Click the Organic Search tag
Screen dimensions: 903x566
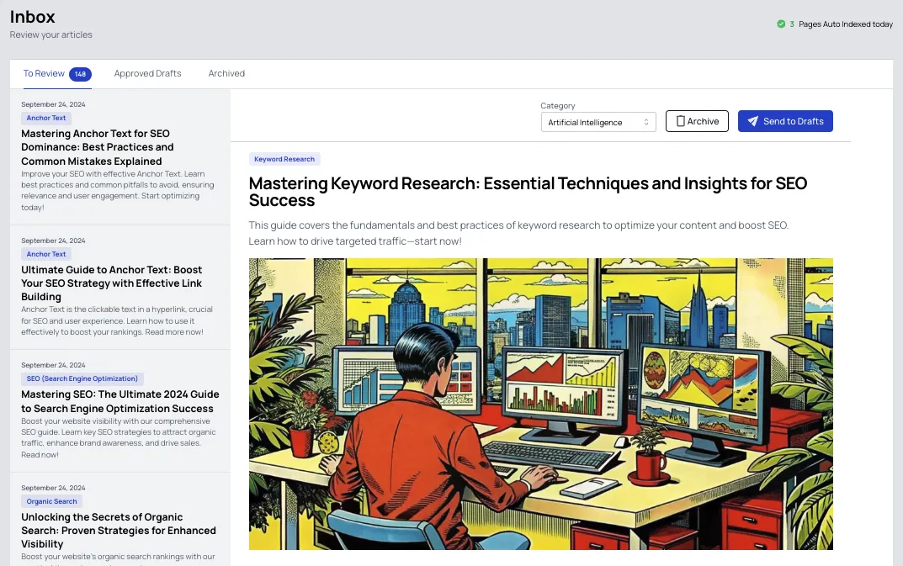pos(52,501)
